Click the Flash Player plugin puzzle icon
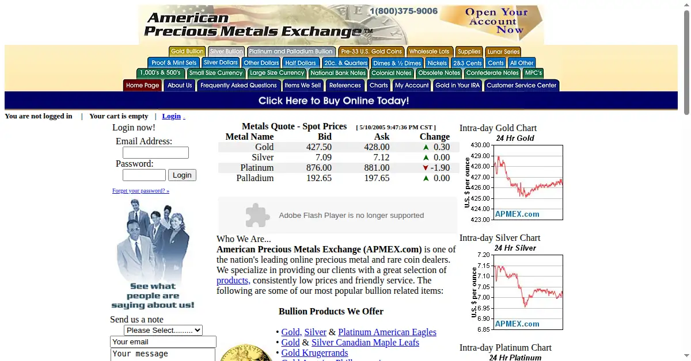This screenshot has width=691, height=361. point(257,216)
